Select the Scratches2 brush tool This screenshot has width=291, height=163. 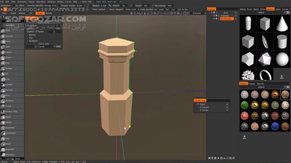12,133
